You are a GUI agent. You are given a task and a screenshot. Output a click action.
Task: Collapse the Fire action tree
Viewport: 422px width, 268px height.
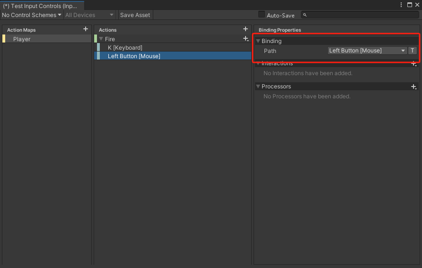[x=101, y=39]
